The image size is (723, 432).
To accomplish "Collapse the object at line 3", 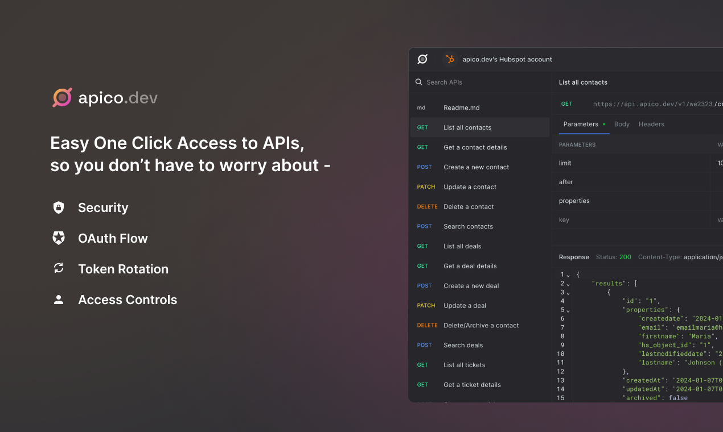I will click(568, 293).
